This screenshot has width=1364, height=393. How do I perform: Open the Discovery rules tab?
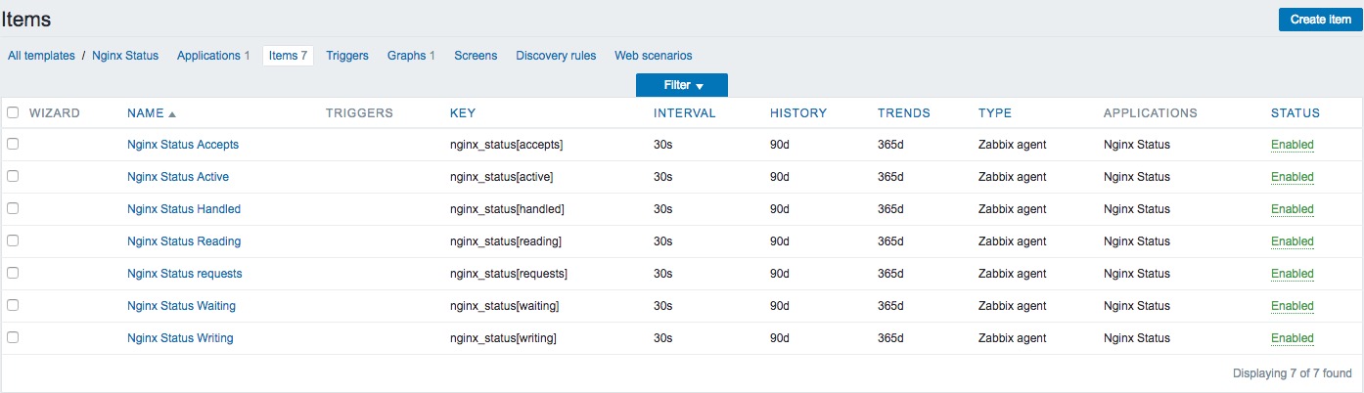556,56
